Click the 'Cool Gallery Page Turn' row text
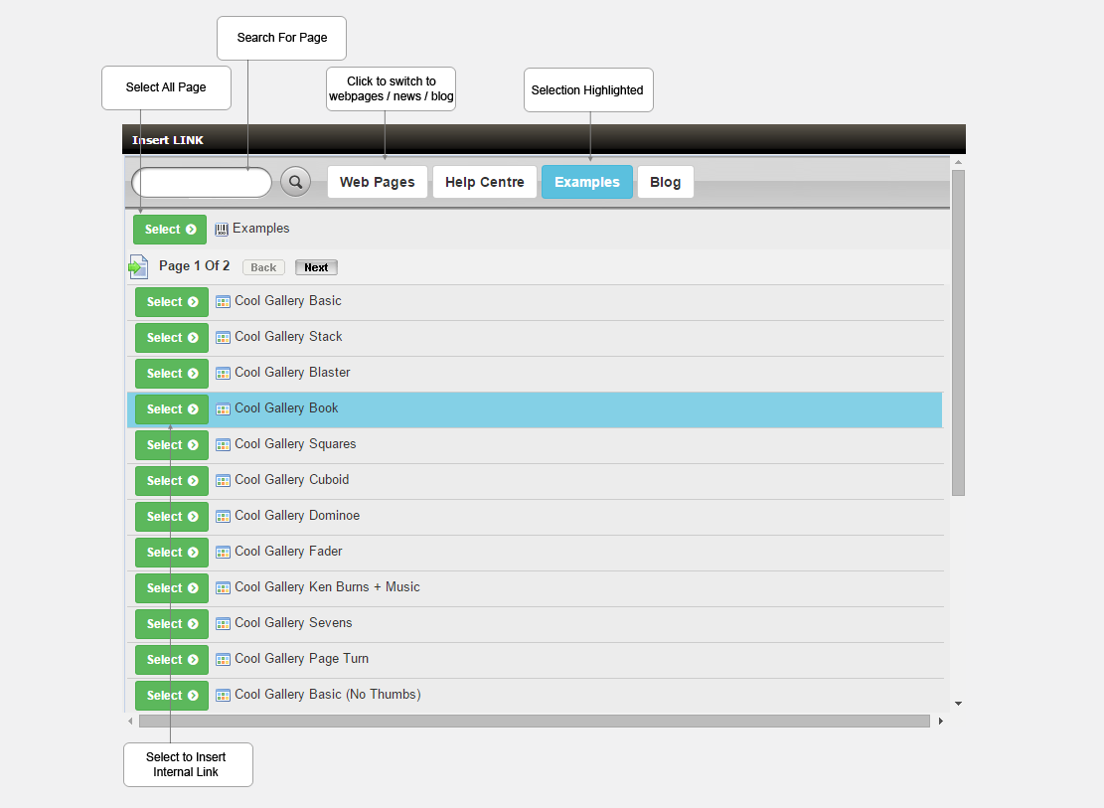1104x808 pixels. point(302,659)
